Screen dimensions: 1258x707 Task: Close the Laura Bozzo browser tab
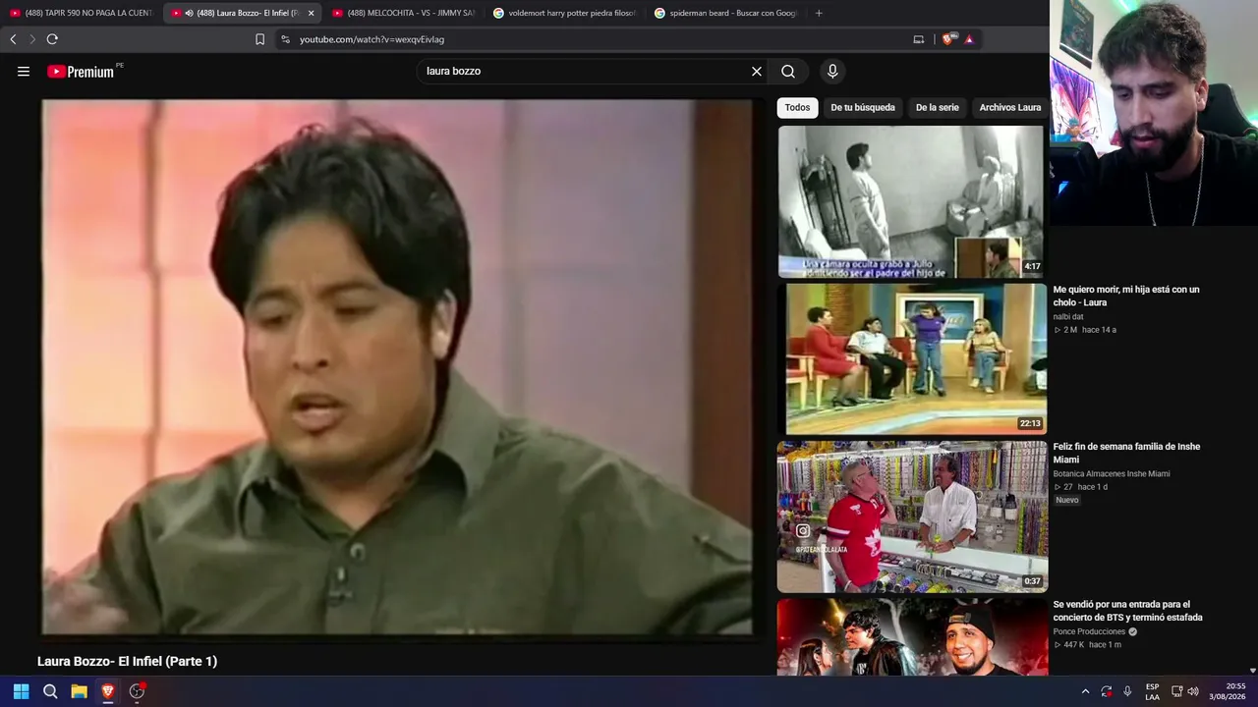311,13
